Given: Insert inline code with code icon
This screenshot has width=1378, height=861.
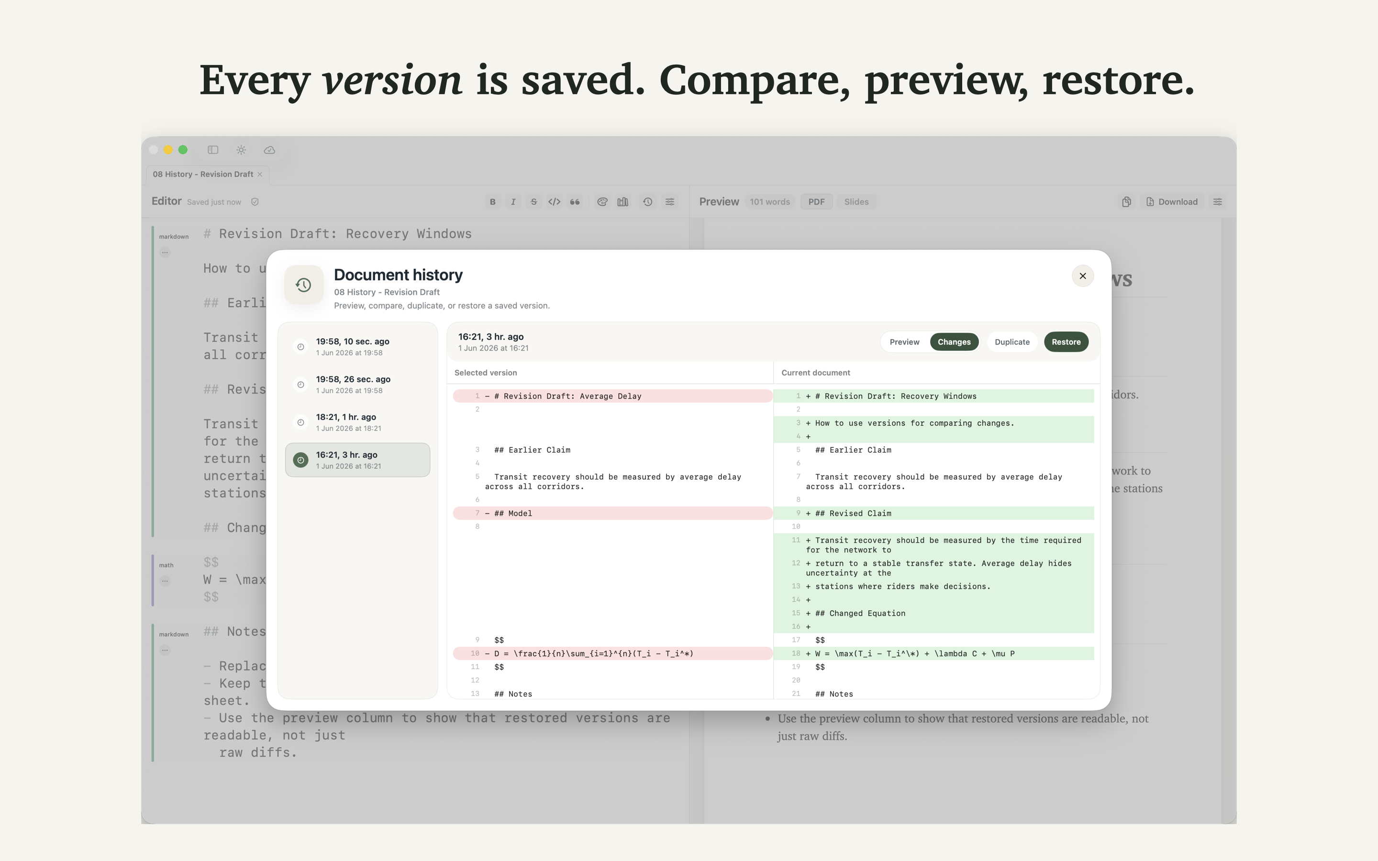Looking at the screenshot, I should 554,201.
